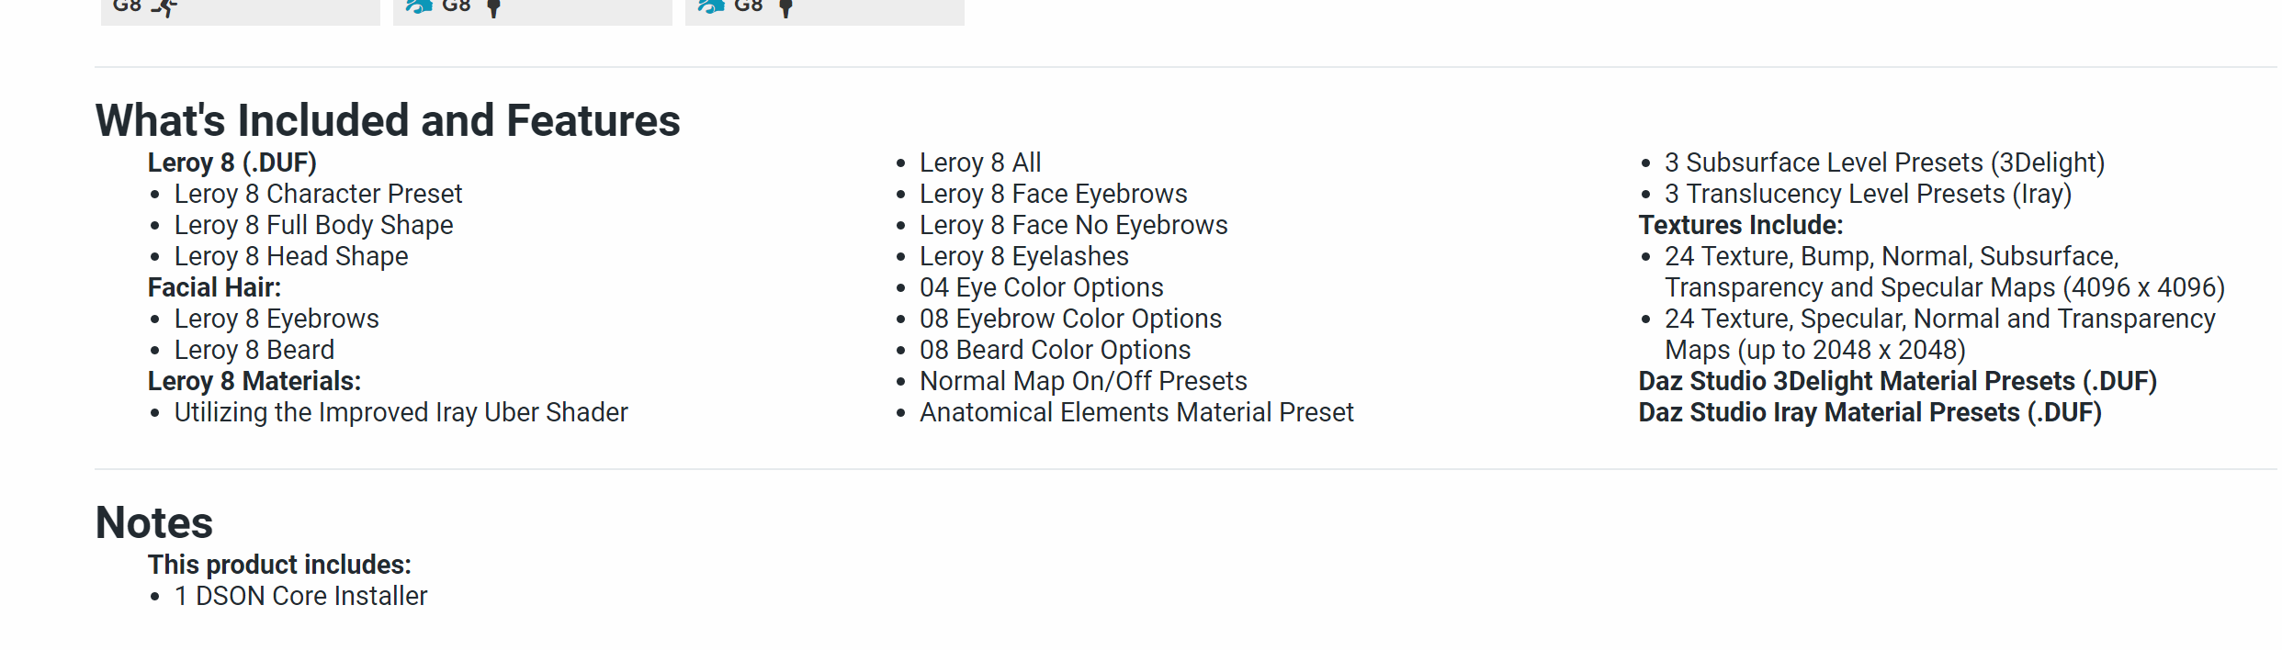2282x650 pixels.
Task: Click the "Leroy 8 Character Preset" list item
Action: [x=318, y=194]
